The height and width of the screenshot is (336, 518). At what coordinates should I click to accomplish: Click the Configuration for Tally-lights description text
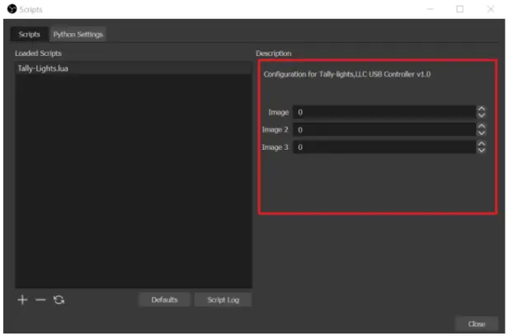pyautogui.click(x=347, y=74)
